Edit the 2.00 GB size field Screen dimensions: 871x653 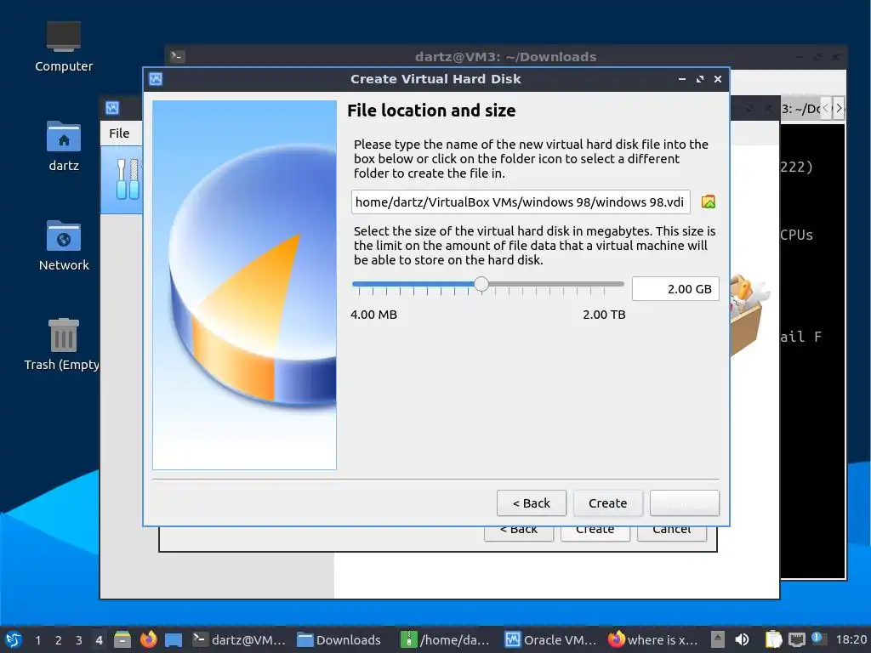[675, 289]
